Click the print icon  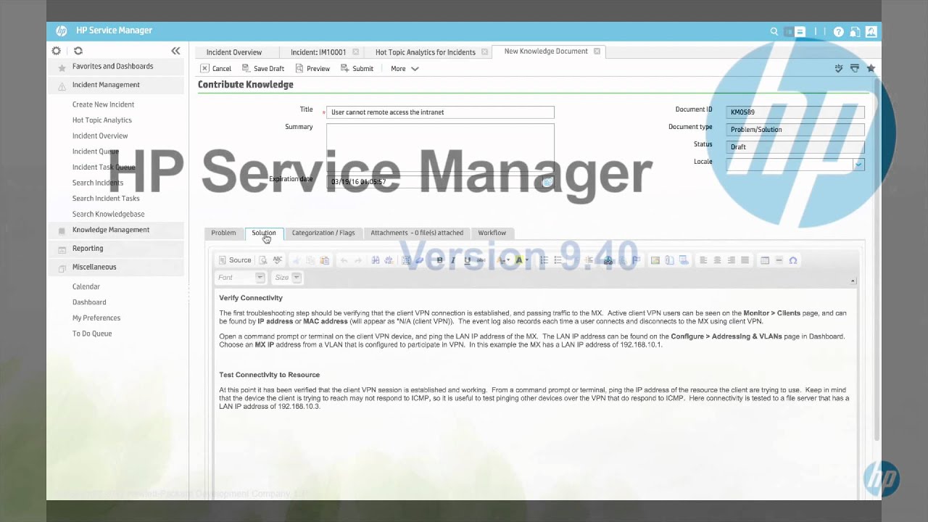tap(855, 68)
